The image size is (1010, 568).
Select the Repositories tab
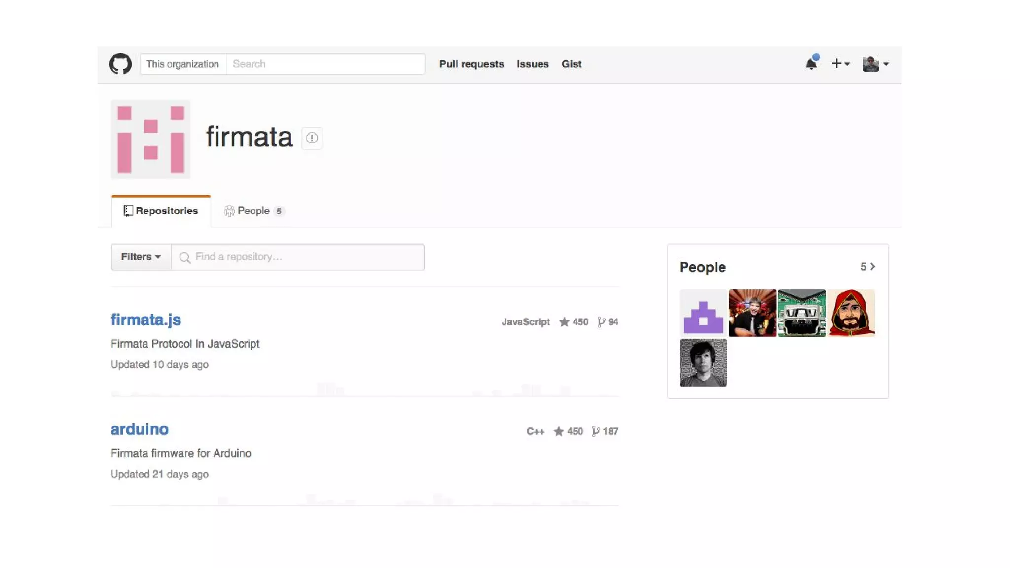click(161, 211)
